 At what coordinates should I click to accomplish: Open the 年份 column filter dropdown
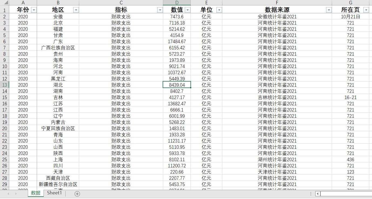34,10
